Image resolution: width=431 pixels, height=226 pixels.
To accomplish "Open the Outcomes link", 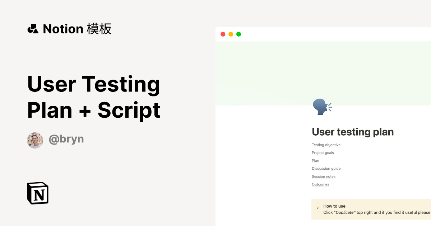I will pos(320,184).
